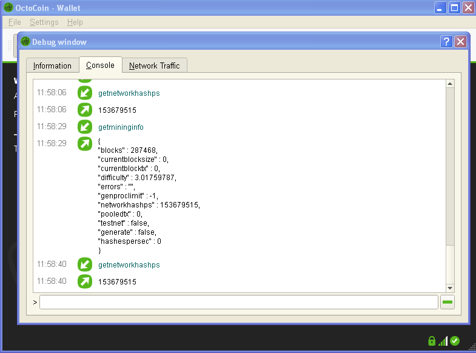Click incoming arrow icon beside getmininginfo
The image size is (476, 353).
tap(85, 127)
